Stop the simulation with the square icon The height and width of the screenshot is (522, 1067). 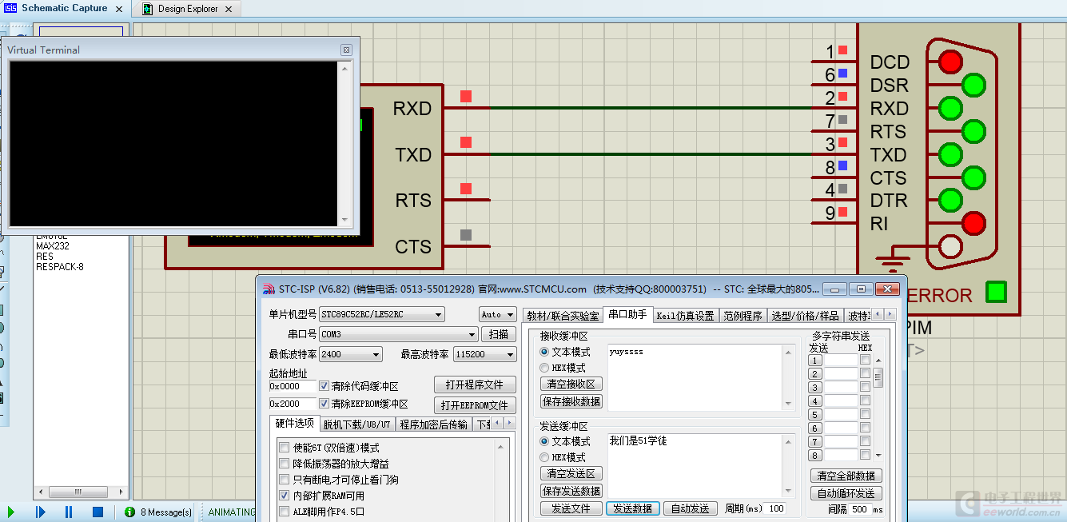[98, 512]
